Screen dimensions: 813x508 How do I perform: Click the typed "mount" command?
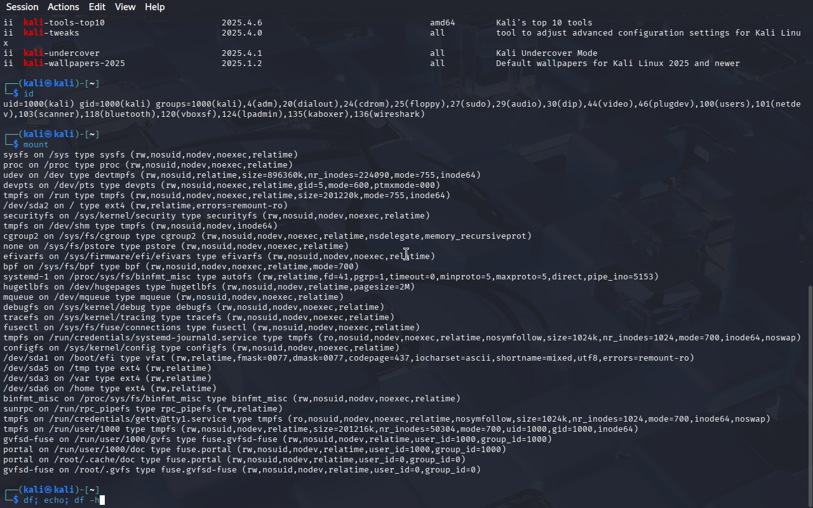[36, 145]
